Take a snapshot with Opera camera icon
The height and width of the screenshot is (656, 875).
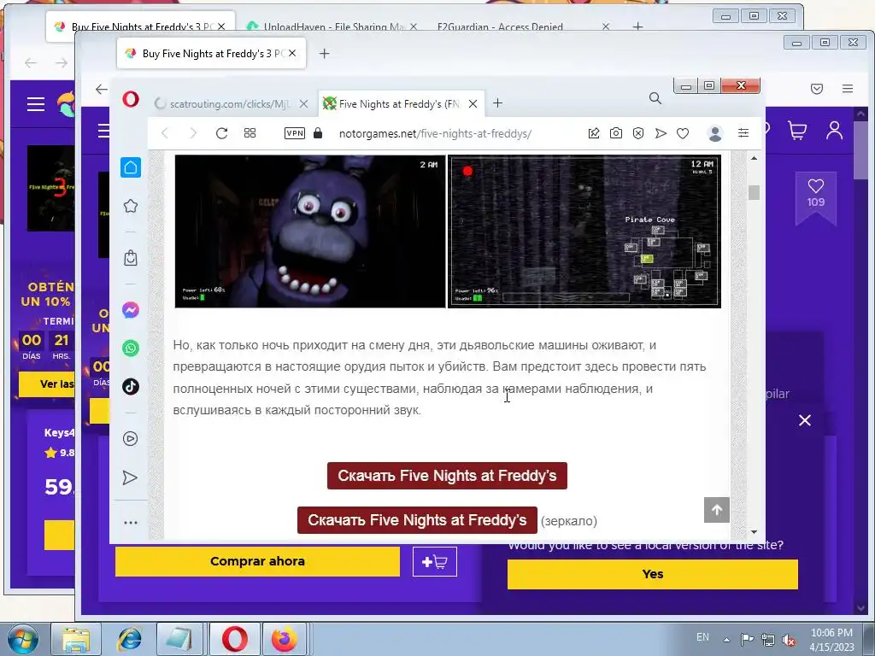coord(616,133)
